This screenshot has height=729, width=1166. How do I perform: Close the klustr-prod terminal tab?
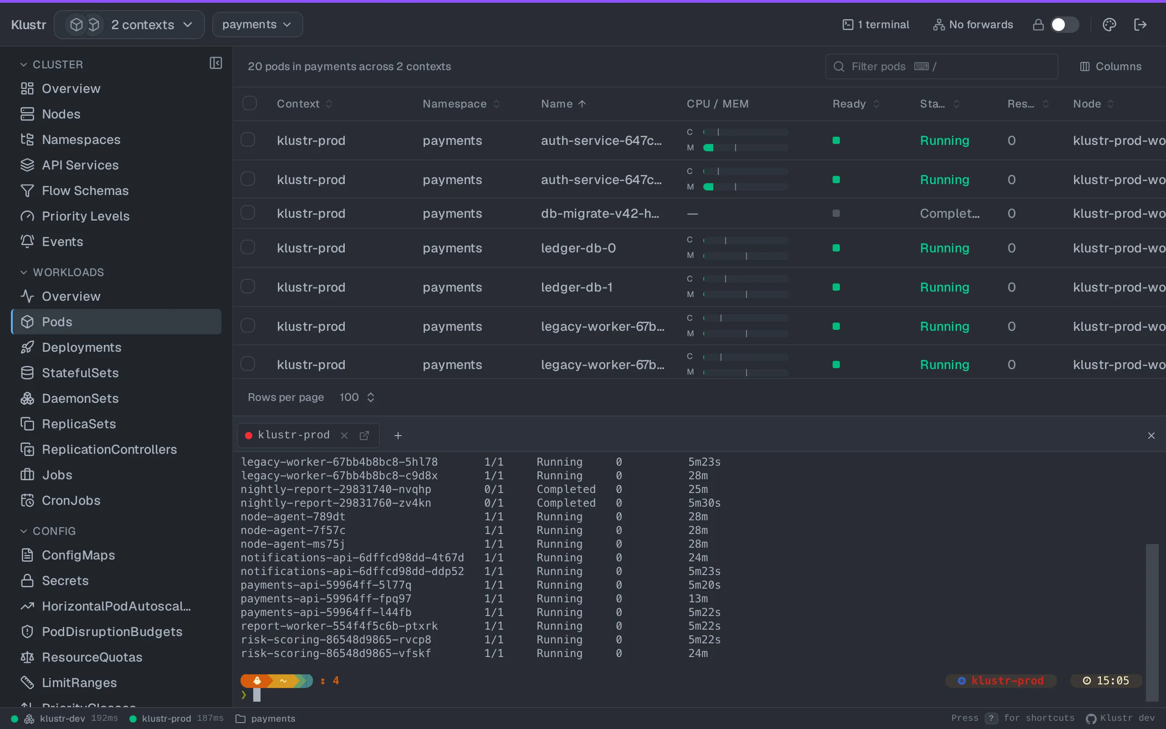[x=344, y=436]
